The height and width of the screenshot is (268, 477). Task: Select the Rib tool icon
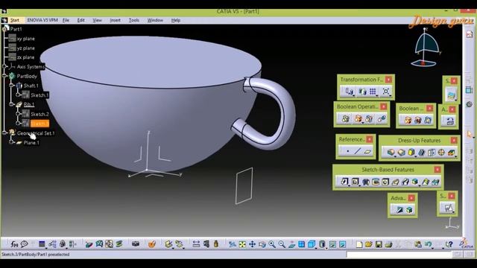tap(395, 182)
